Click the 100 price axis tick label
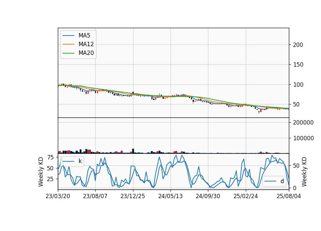 click(298, 84)
